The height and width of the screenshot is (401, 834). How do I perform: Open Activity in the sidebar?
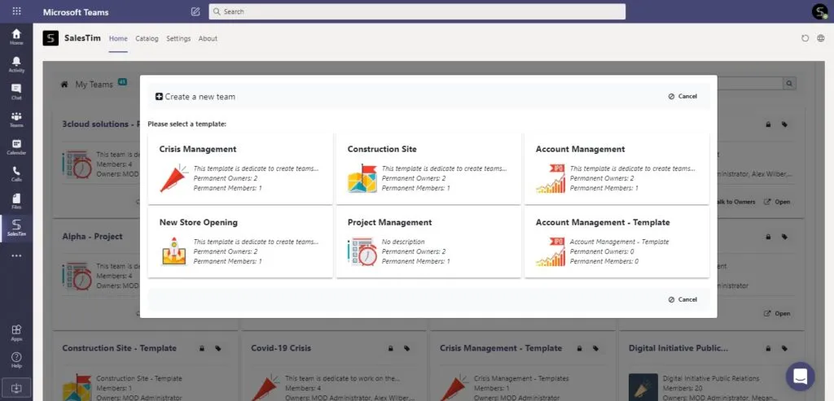(x=16, y=64)
